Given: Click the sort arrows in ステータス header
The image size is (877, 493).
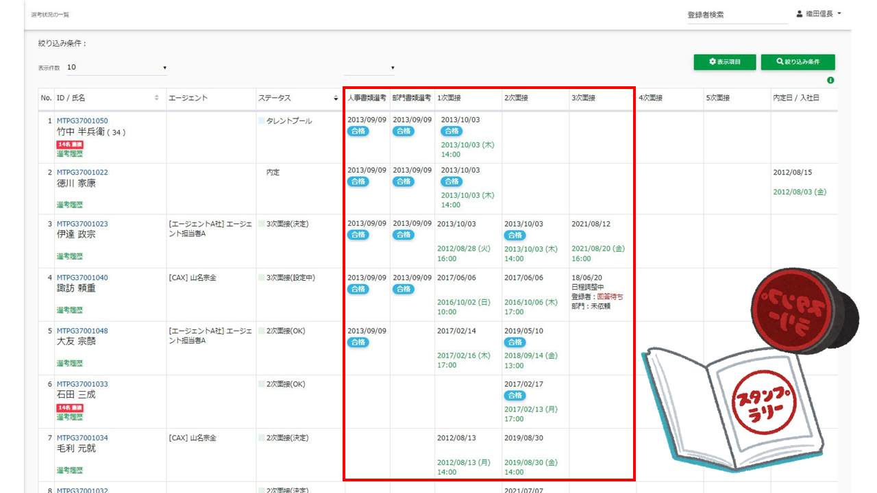Looking at the screenshot, I should (x=336, y=99).
